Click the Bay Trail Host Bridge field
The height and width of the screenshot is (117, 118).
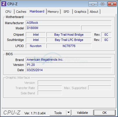[69, 35]
